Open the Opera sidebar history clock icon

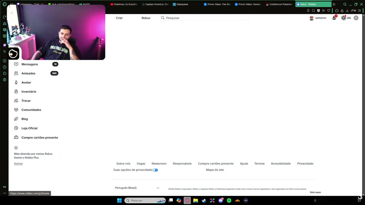coord(5,67)
